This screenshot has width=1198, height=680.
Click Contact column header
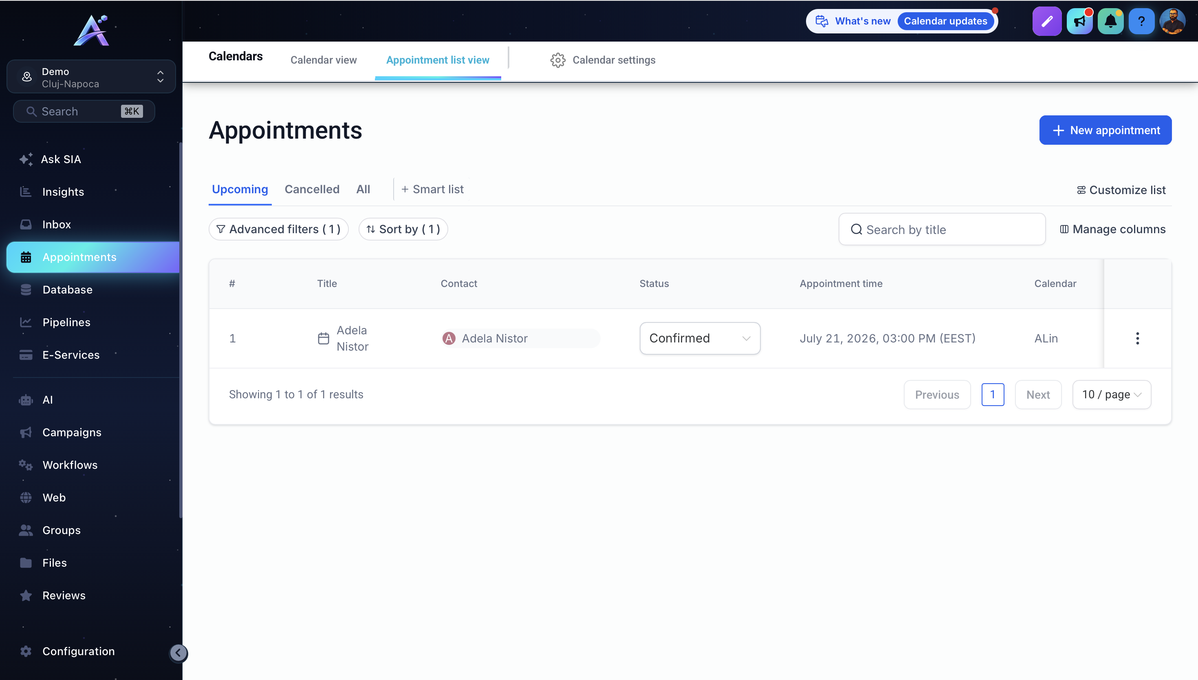[459, 284]
